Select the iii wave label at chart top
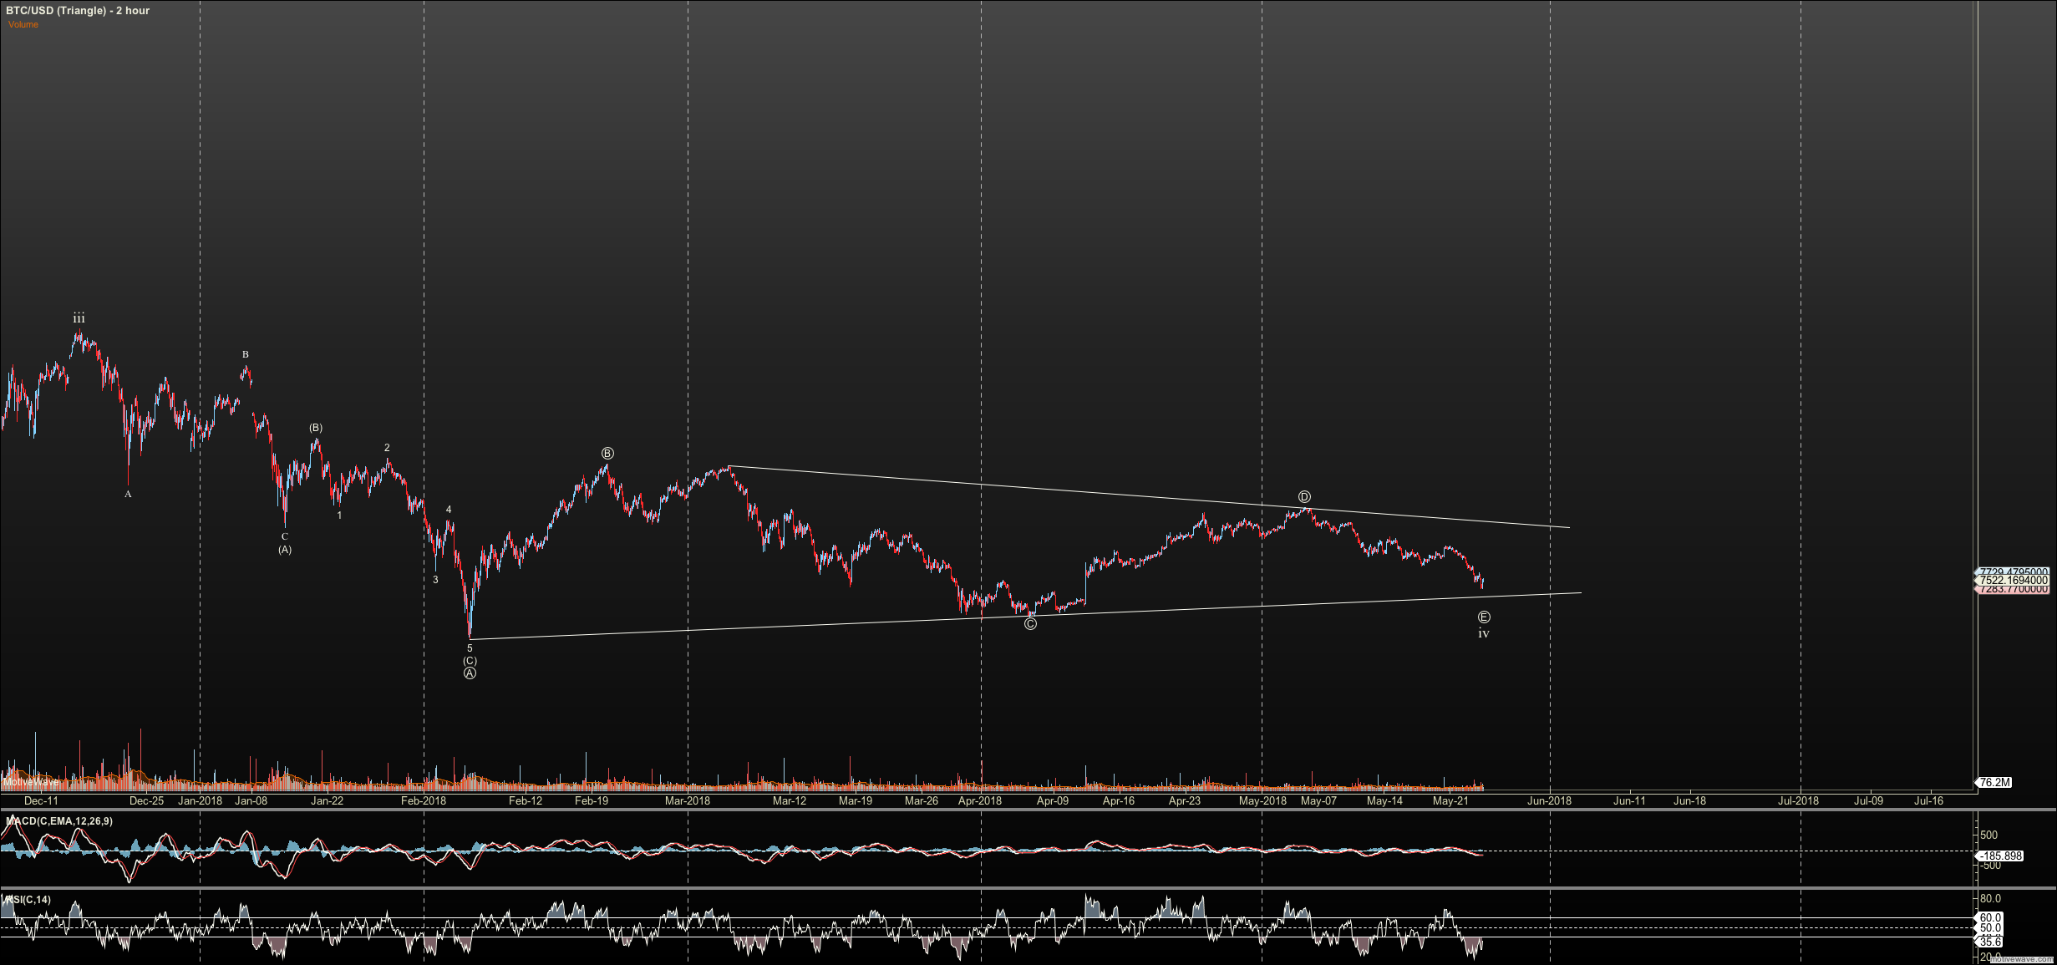 click(x=79, y=318)
